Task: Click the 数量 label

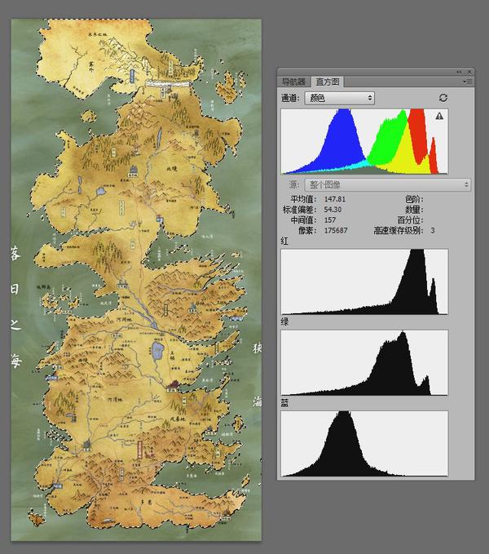Action: pyautogui.click(x=414, y=210)
